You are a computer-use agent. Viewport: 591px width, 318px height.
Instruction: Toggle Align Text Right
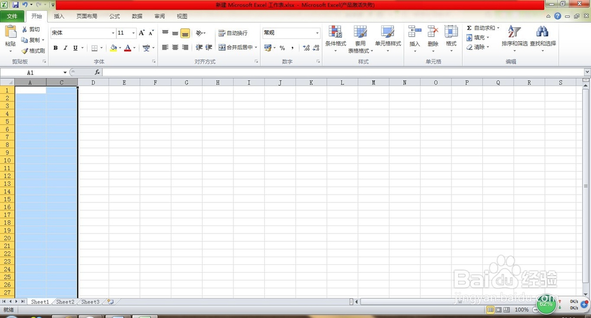pyautogui.click(x=184, y=47)
